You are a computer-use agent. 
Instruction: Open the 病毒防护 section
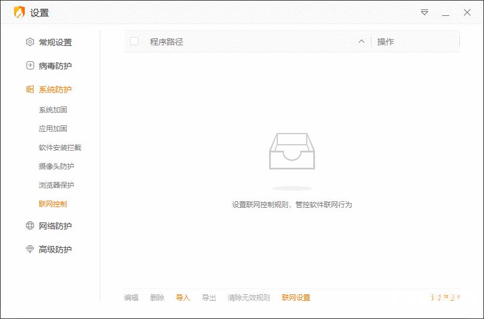point(55,66)
